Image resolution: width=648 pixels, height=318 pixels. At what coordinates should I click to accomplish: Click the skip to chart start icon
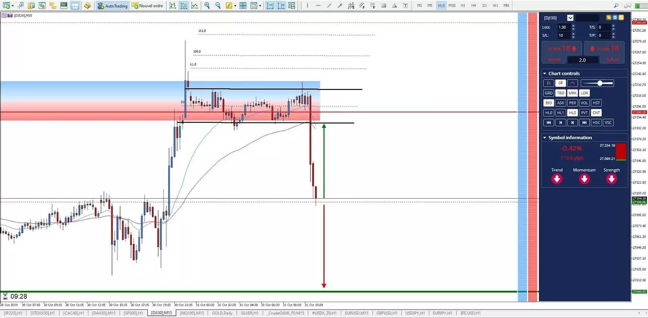[548, 122]
